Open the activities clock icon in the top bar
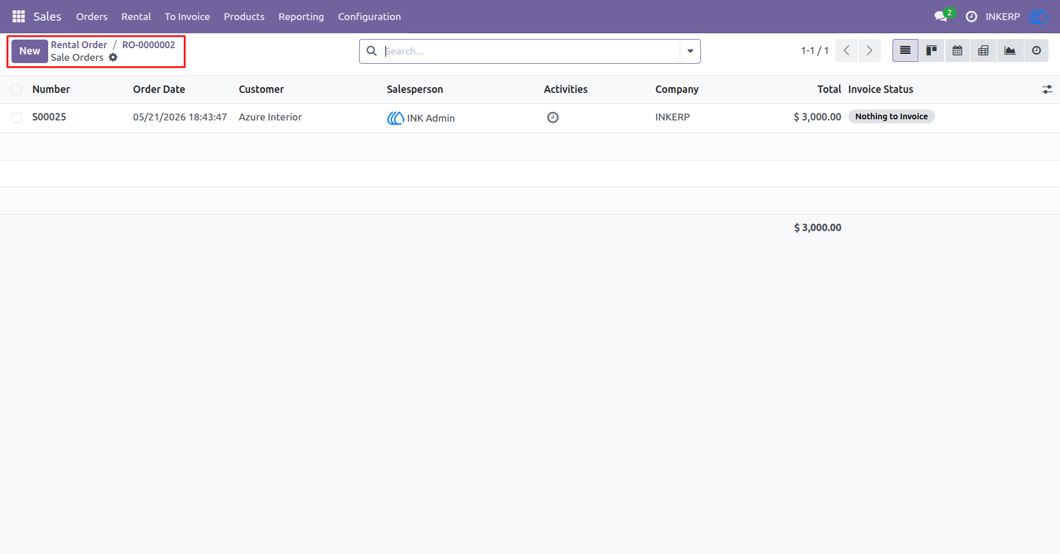The height and width of the screenshot is (554, 1060). point(971,17)
